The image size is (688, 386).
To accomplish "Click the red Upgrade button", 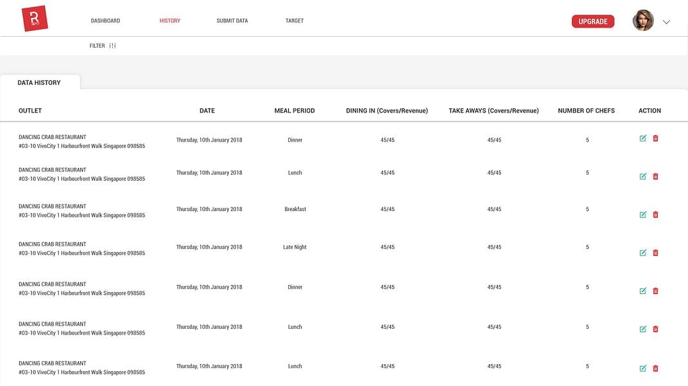I will tap(593, 21).
